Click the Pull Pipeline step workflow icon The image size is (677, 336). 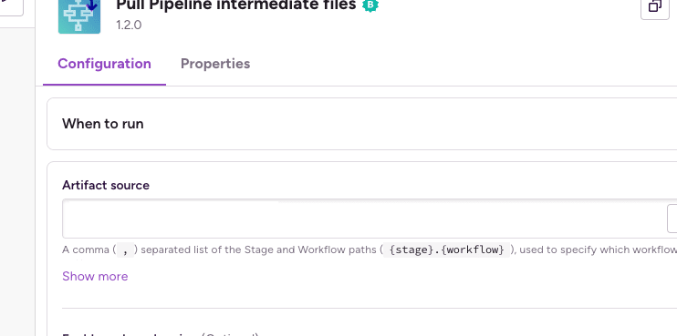[x=79, y=16]
